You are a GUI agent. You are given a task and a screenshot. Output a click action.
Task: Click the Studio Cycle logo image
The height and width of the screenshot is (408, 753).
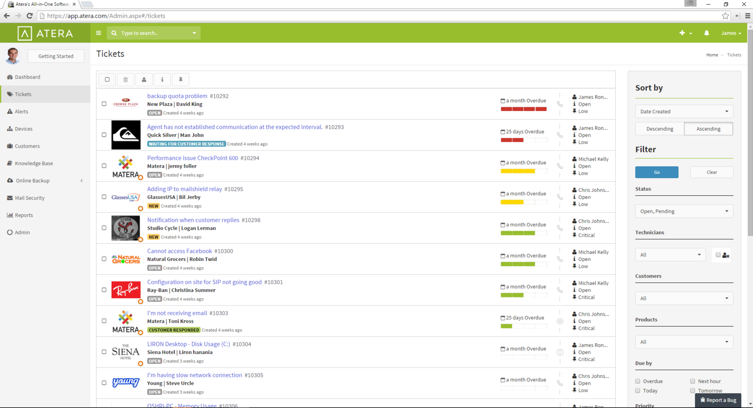[x=126, y=228]
